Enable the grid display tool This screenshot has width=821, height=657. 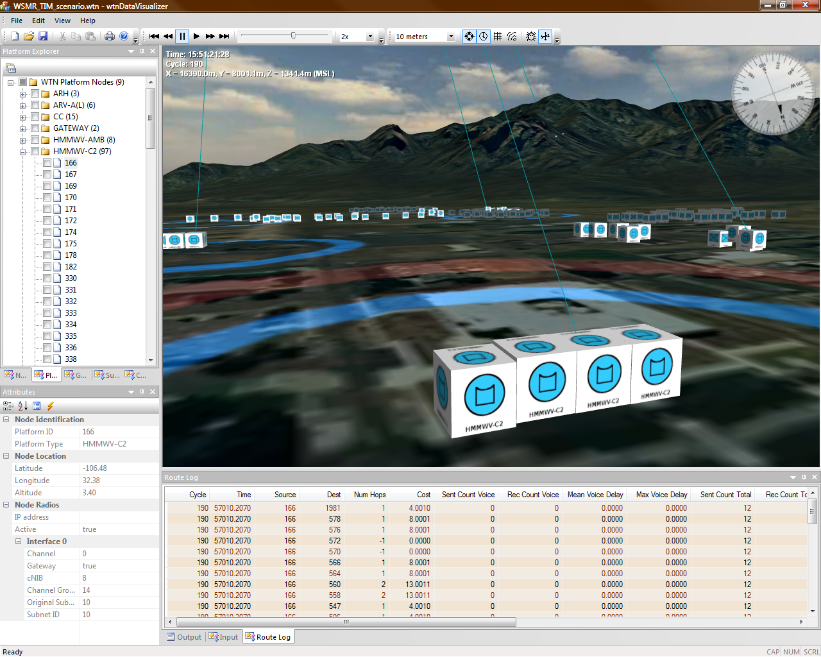point(498,36)
